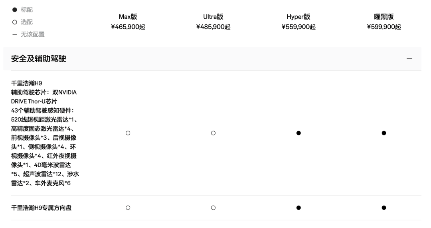
Task: Click the 千里浩瀚H9专属方向盘 row label
Action: 42,208
